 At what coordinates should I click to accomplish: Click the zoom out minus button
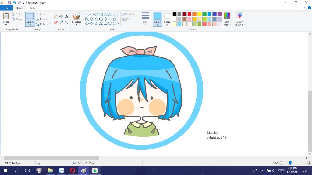click(281, 163)
